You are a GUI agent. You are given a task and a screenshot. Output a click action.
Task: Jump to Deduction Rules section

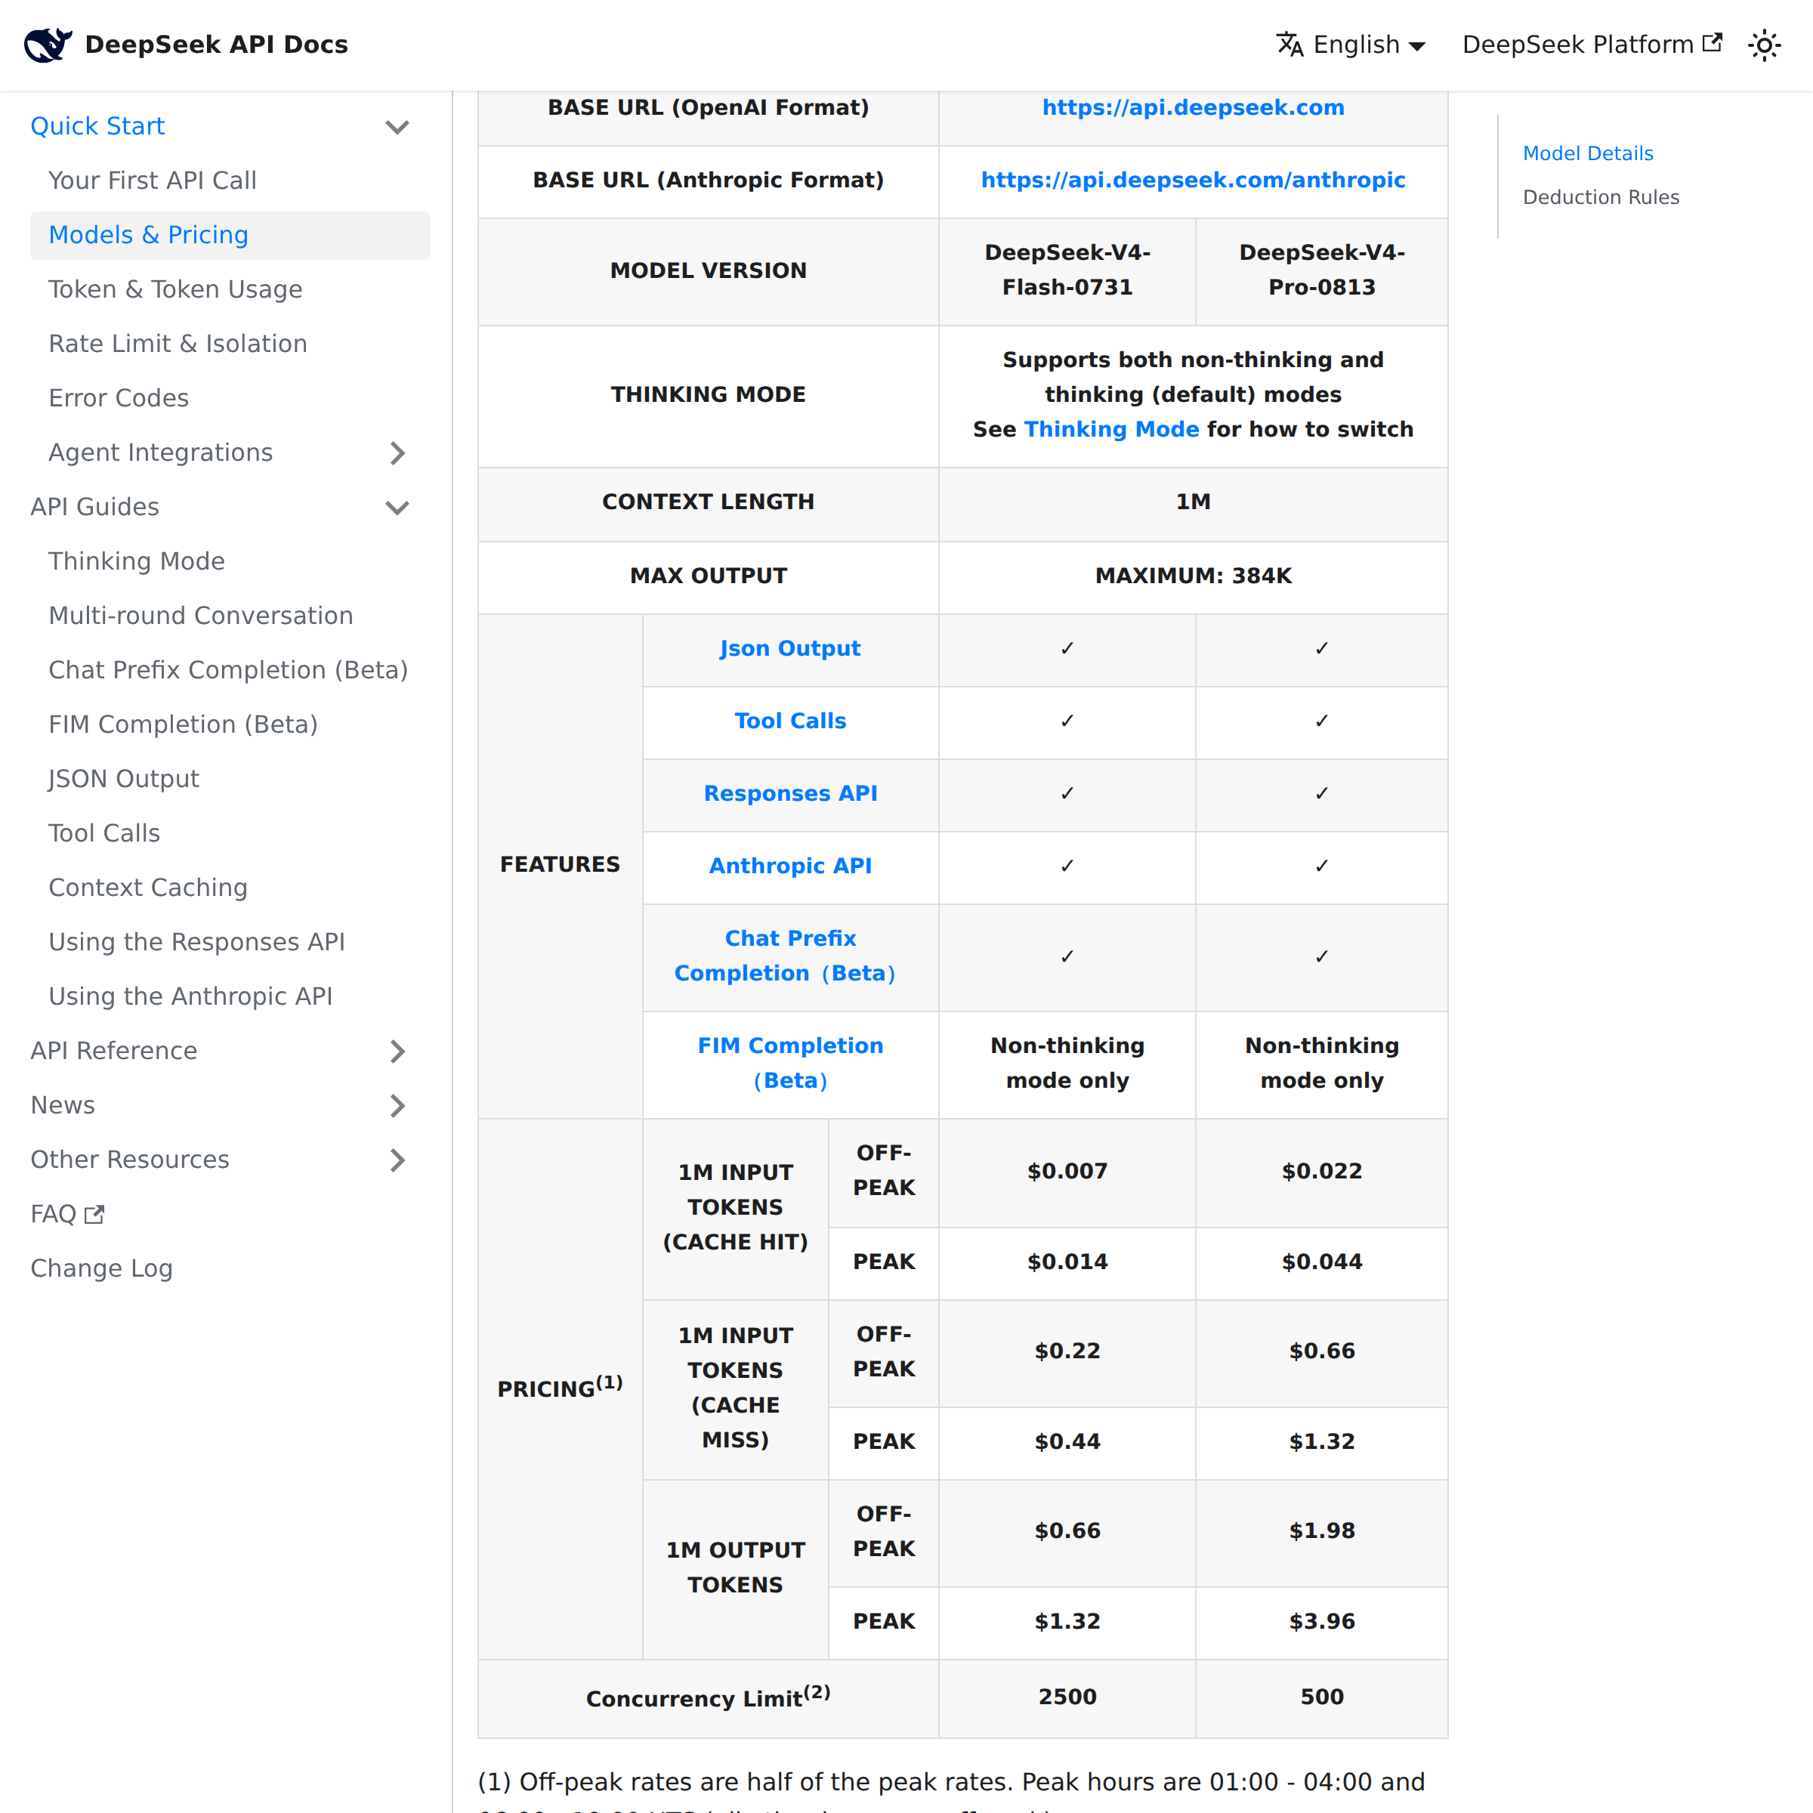tap(1601, 198)
